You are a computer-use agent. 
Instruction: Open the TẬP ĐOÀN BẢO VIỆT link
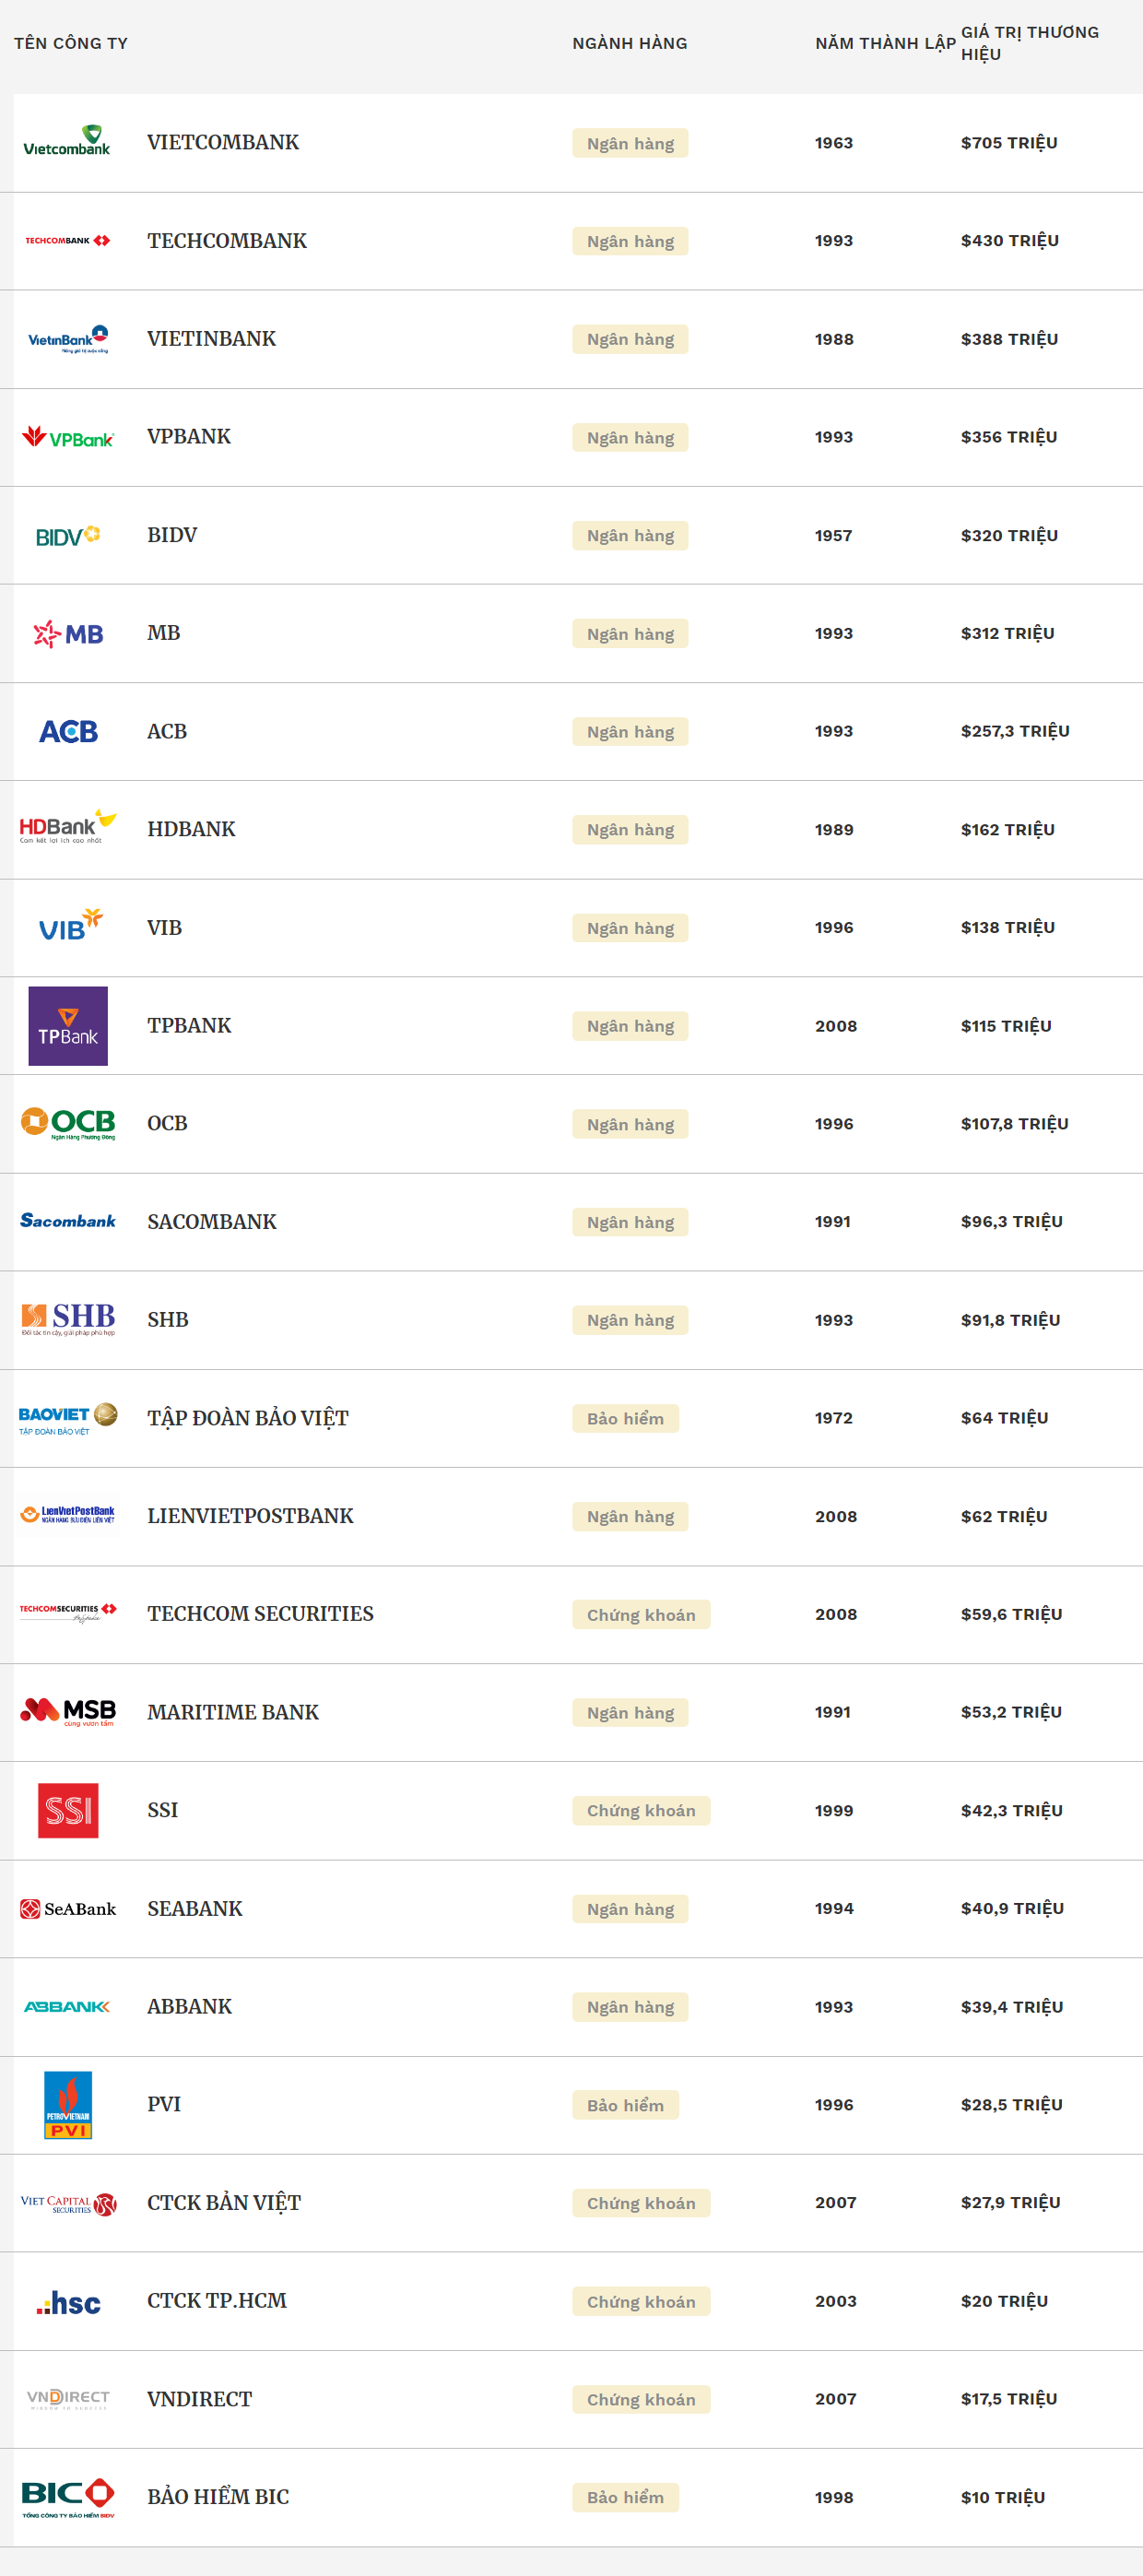tap(248, 1418)
